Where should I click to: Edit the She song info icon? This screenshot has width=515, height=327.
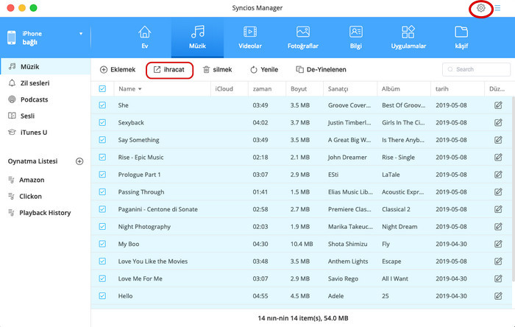coord(498,105)
